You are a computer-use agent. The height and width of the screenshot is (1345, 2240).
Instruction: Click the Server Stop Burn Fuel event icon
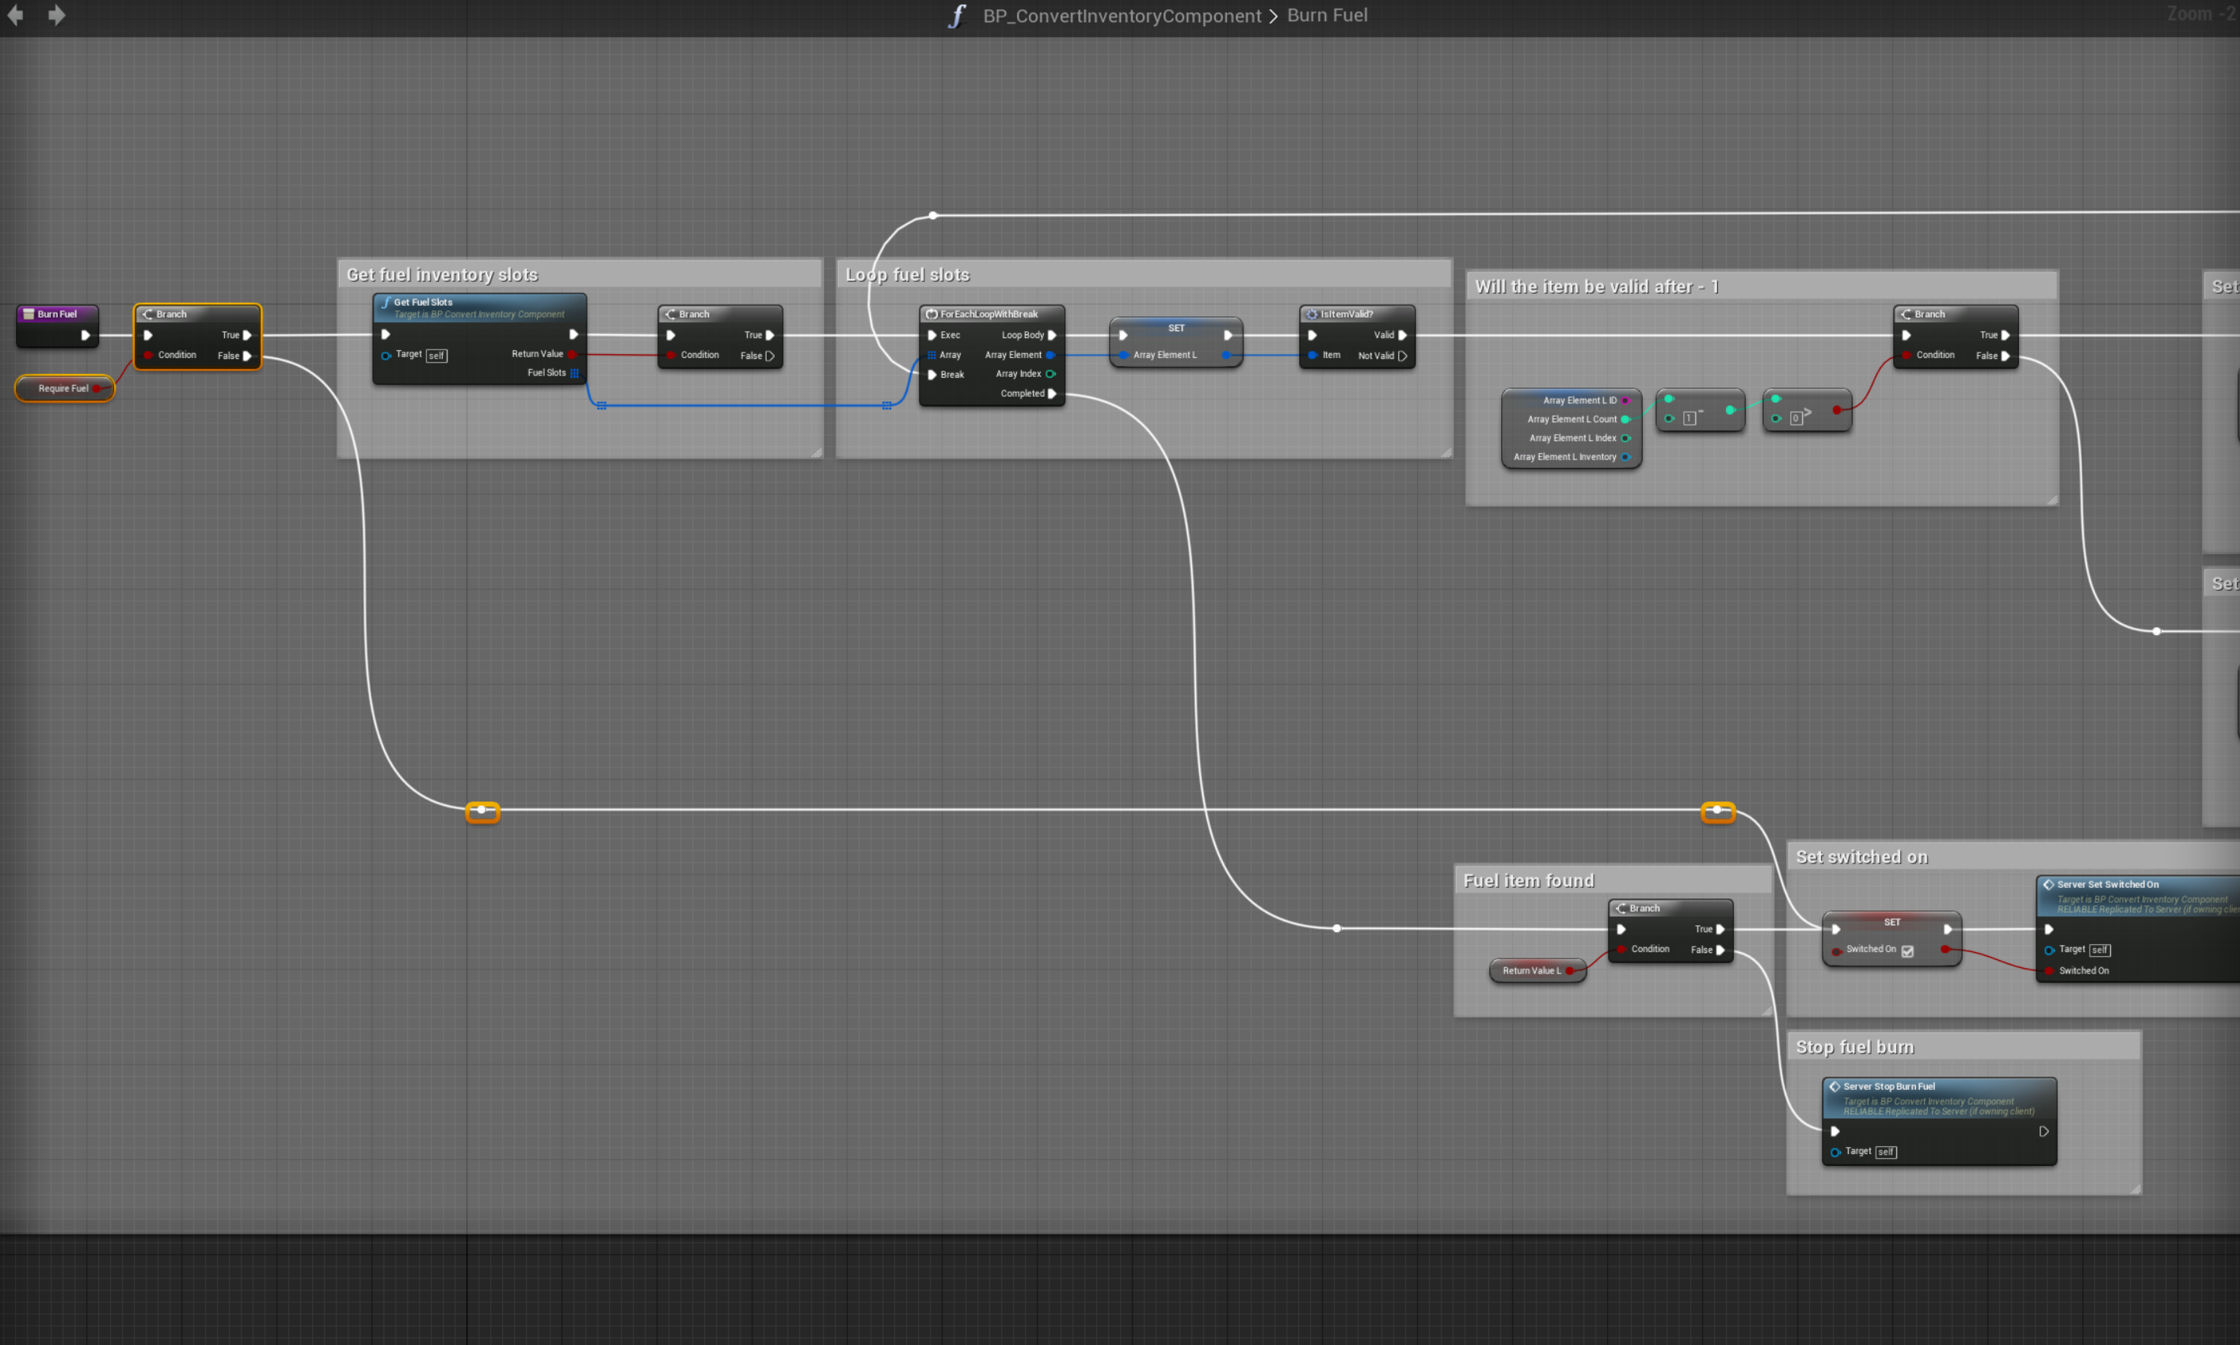[x=1834, y=1086]
